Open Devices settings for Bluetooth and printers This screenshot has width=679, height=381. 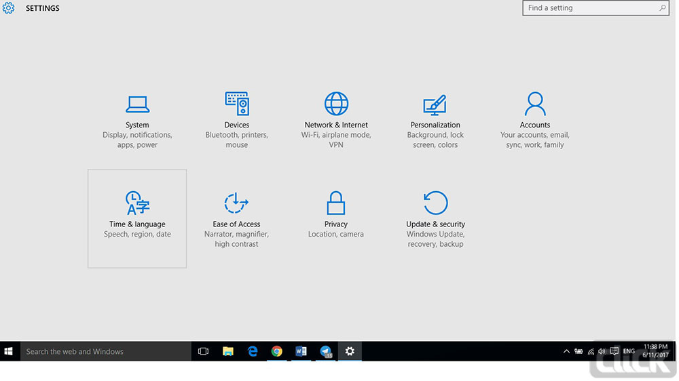[236, 120]
